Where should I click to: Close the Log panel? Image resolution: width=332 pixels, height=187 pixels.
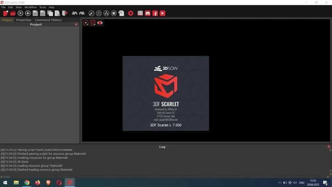coord(329,146)
